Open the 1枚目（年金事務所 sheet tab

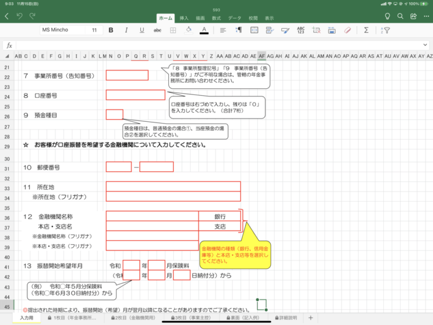(72, 318)
